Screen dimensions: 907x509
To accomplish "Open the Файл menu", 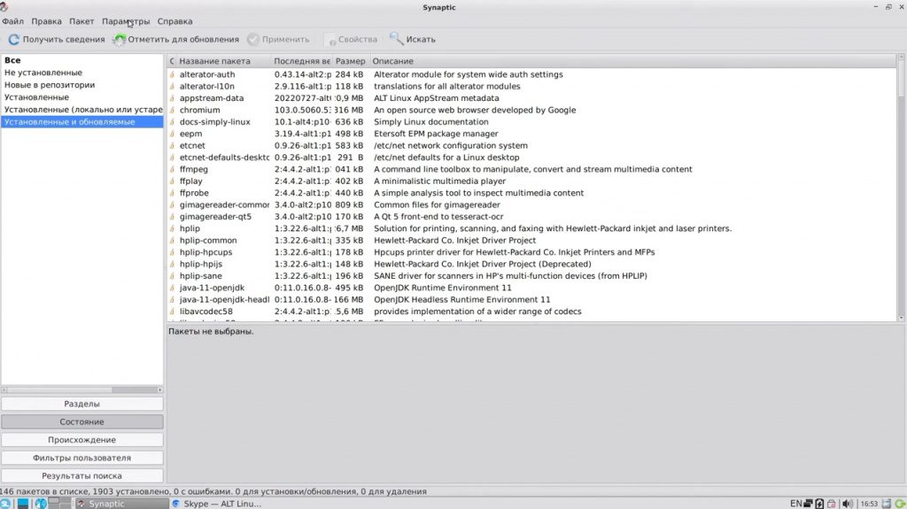I will (x=12, y=21).
